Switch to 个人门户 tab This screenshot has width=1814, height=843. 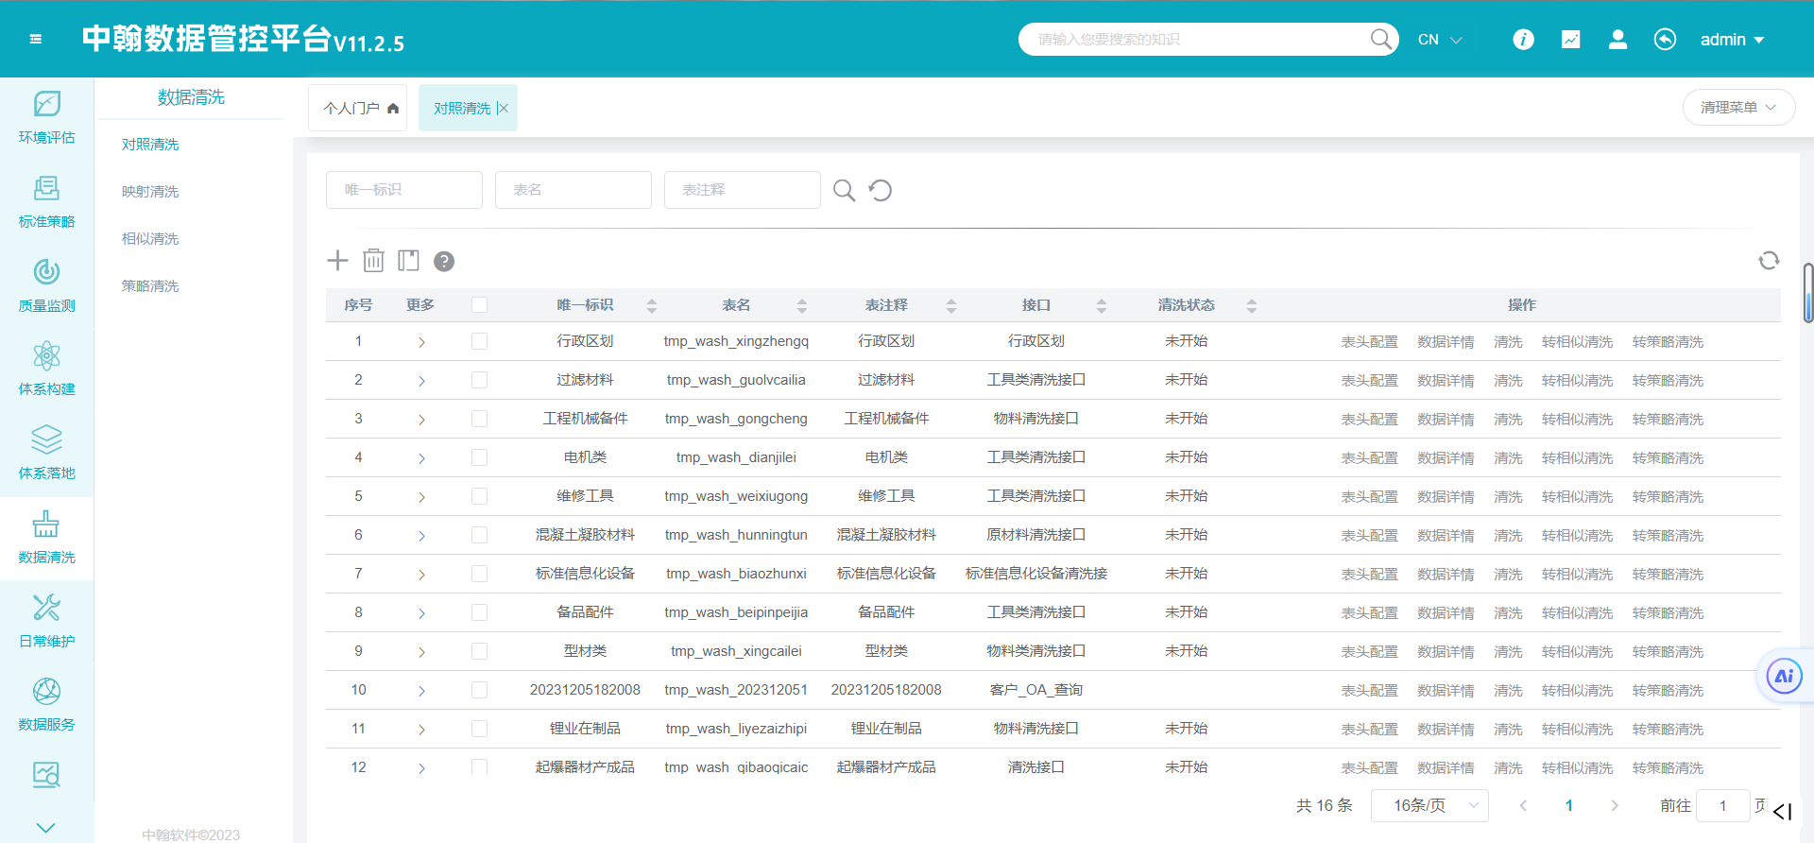tap(357, 108)
